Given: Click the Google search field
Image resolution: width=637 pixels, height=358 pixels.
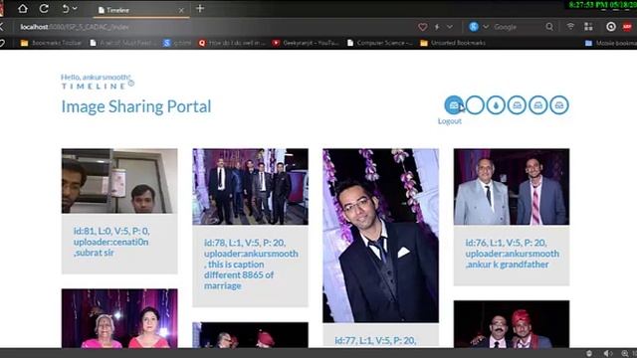Looking at the screenshot, I should point(518,27).
